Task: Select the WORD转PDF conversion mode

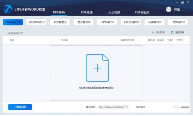Action: pyautogui.click(x=37, y=22)
